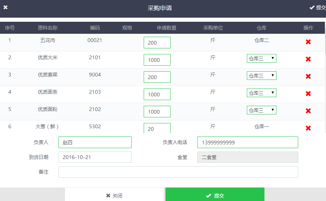Expand warehouse dropdown for 优质紫菜
The width and height of the screenshot is (326, 201).
coord(261,76)
